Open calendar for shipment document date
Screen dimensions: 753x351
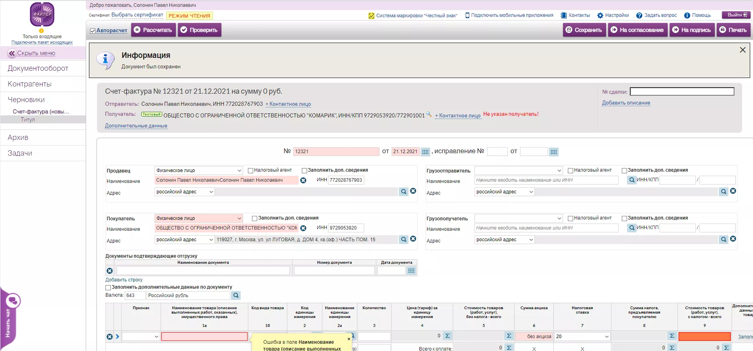point(411,271)
